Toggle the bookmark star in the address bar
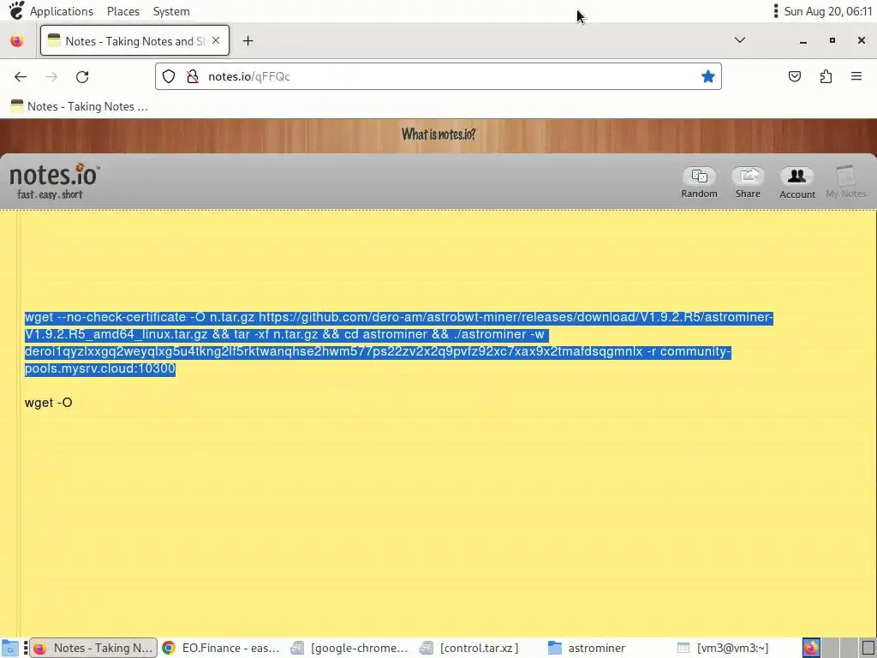 708,76
